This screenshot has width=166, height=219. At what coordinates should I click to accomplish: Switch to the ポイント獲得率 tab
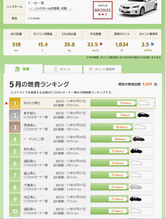[102, 69]
